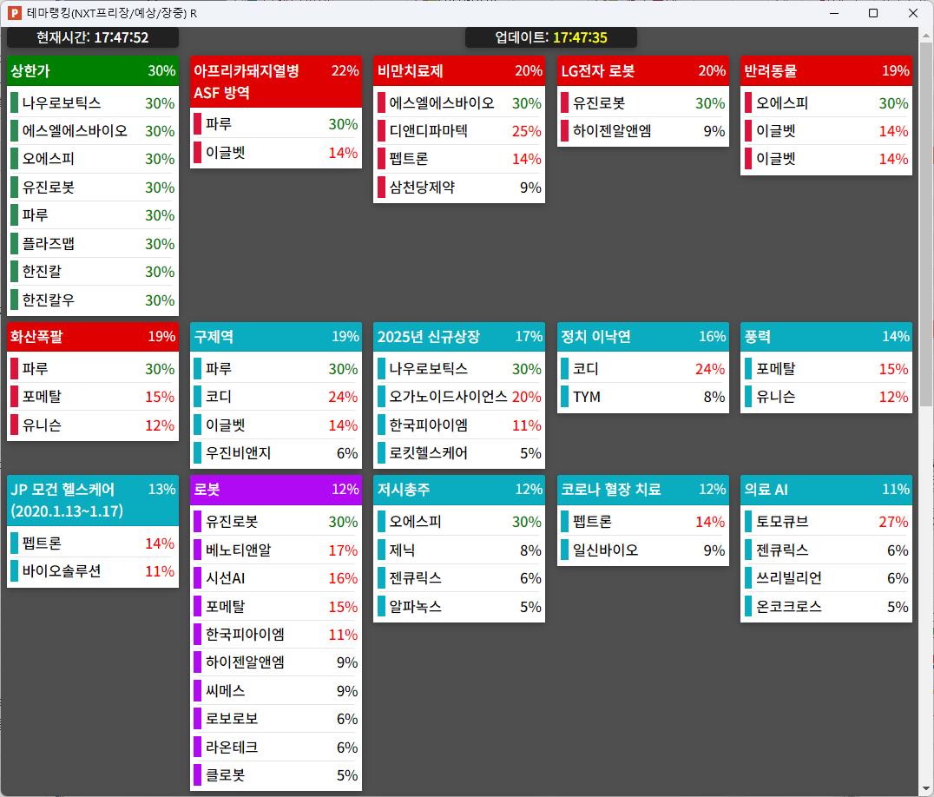934x797 pixels.
Task: Click the scrollbar up arrow
Action: (925, 35)
